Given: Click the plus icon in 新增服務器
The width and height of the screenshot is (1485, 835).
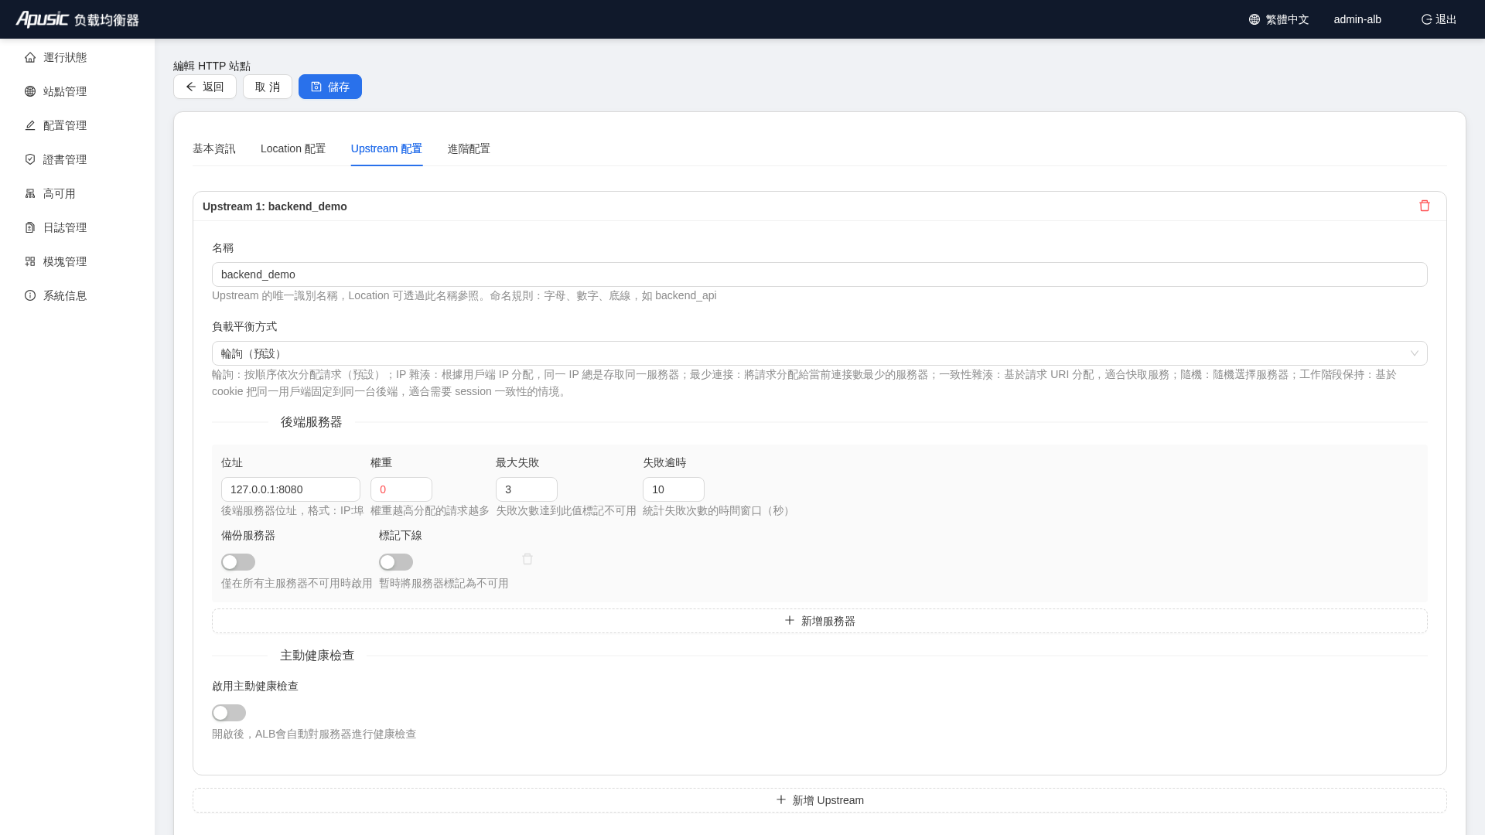Looking at the screenshot, I should click(x=790, y=620).
